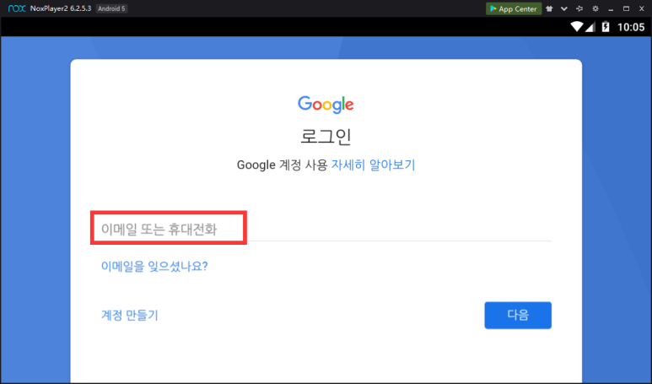Viewport: 652px width, 384px height.
Task: Click the shirt-shaped theme icon
Action: [549, 8]
